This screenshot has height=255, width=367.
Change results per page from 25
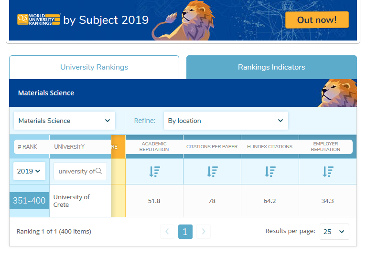334,232
